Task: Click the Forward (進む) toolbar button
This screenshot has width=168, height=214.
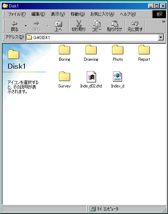Action: pos(37,26)
